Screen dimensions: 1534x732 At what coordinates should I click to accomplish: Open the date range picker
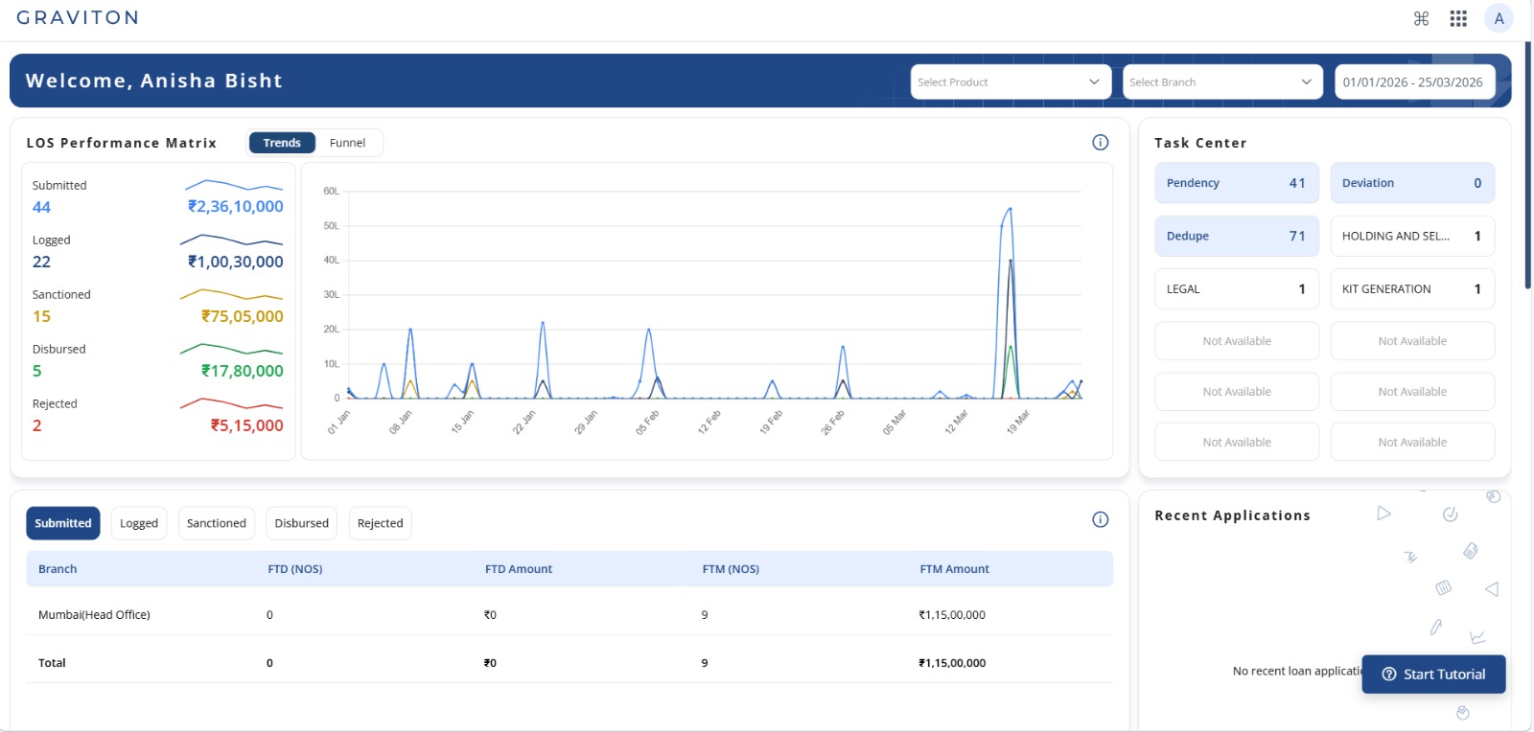tap(1412, 82)
